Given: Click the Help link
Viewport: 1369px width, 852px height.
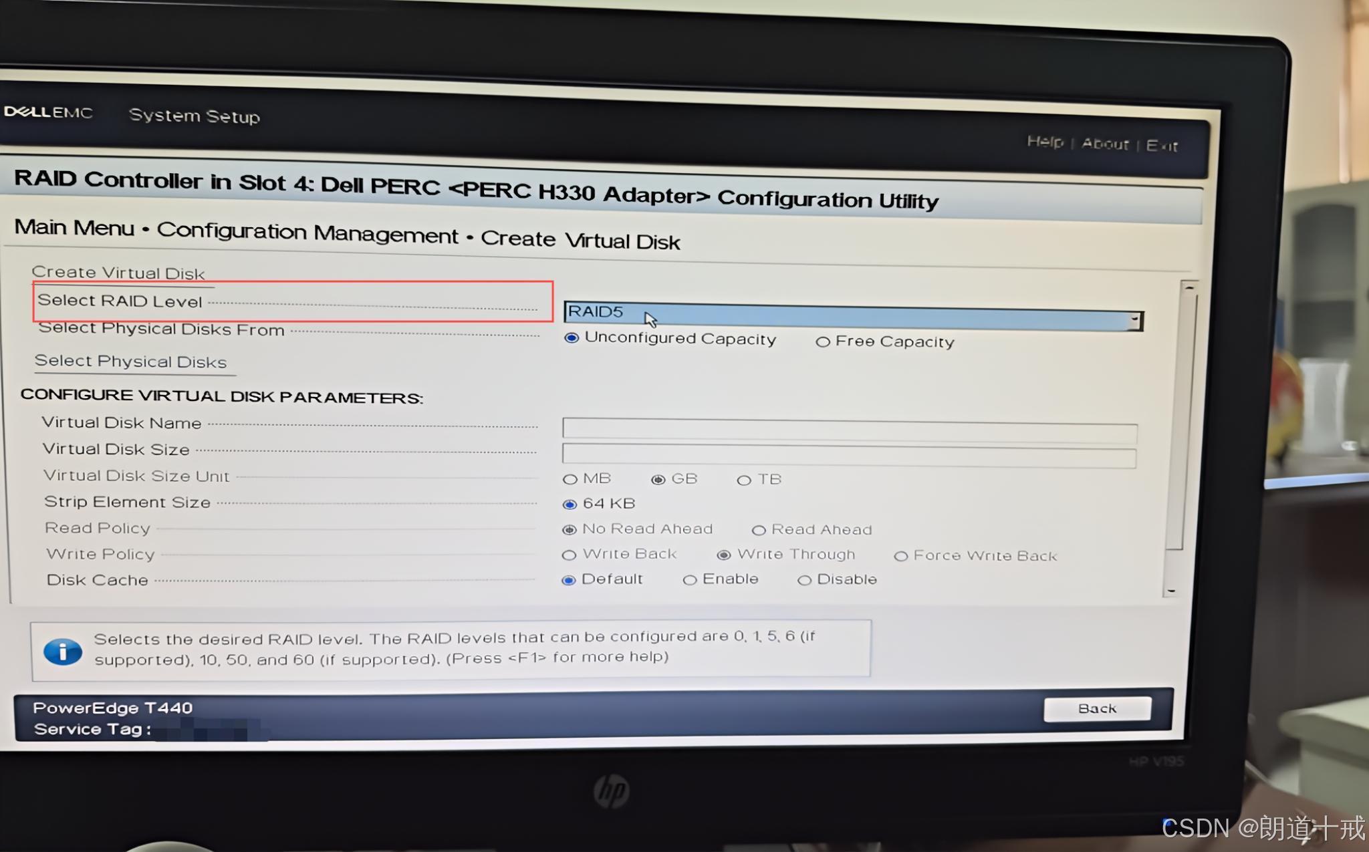Looking at the screenshot, I should (1045, 142).
